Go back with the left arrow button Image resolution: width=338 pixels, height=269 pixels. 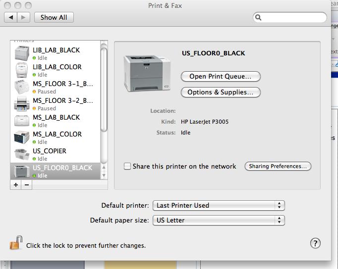[x=11, y=17]
